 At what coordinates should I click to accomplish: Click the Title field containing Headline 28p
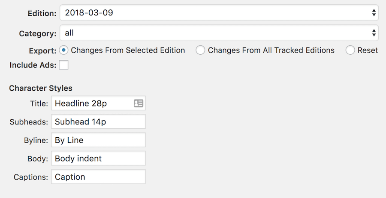(x=99, y=103)
